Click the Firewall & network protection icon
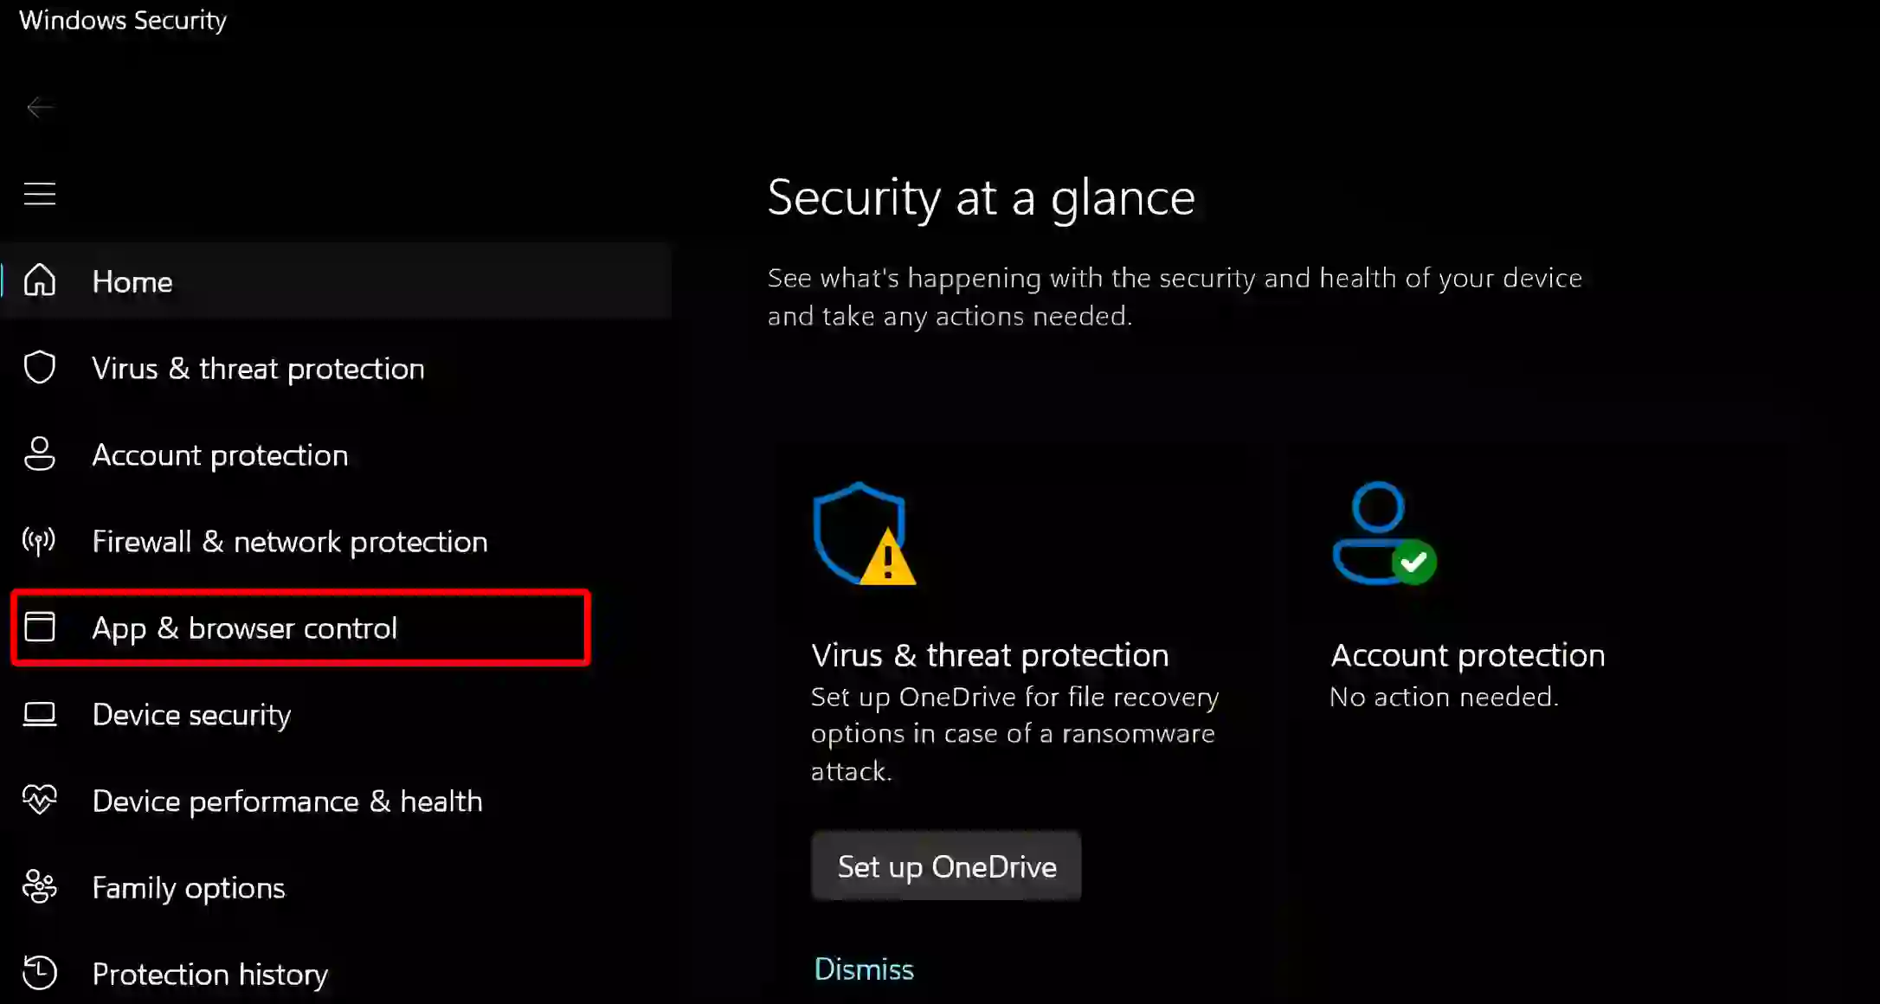Viewport: 1880px width, 1004px height. (40, 541)
